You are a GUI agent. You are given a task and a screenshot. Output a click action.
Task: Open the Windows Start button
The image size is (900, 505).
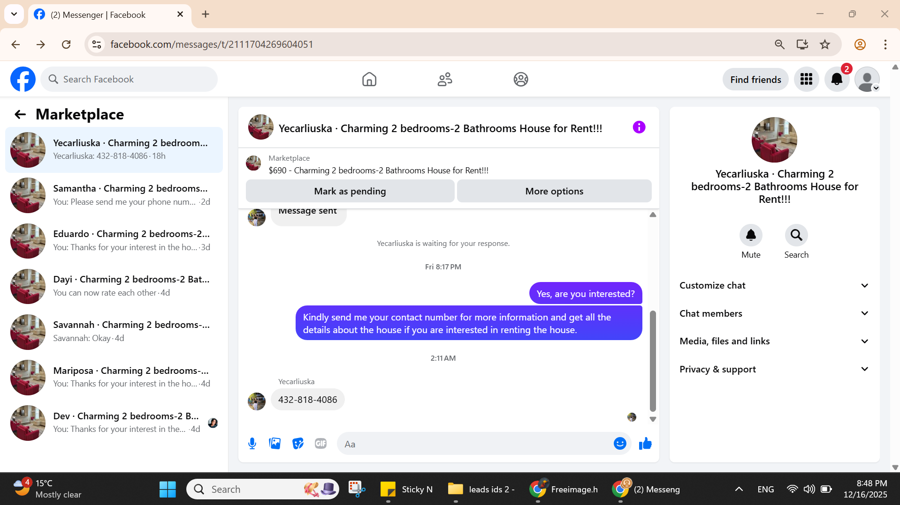pyautogui.click(x=168, y=489)
